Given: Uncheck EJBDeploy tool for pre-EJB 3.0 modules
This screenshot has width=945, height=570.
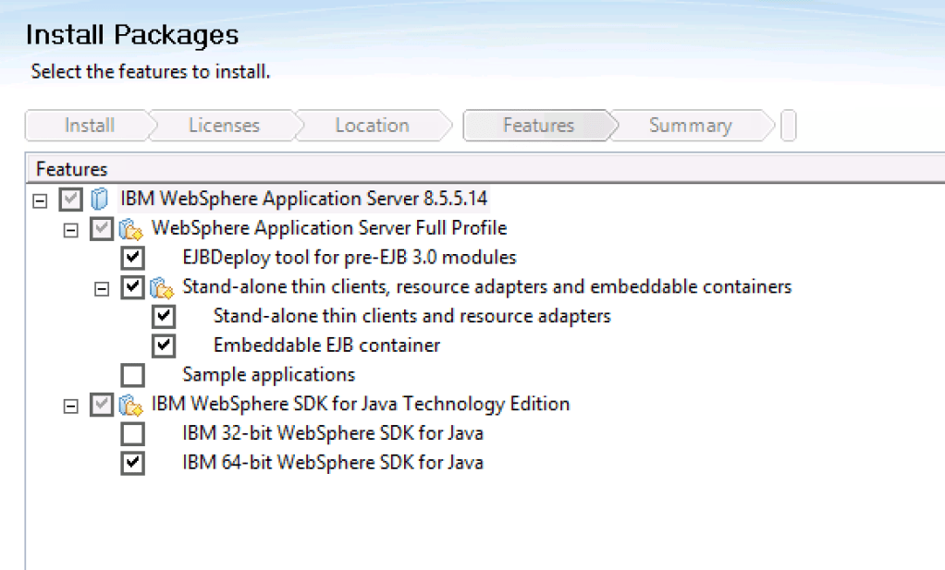Looking at the screenshot, I should click(x=133, y=258).
